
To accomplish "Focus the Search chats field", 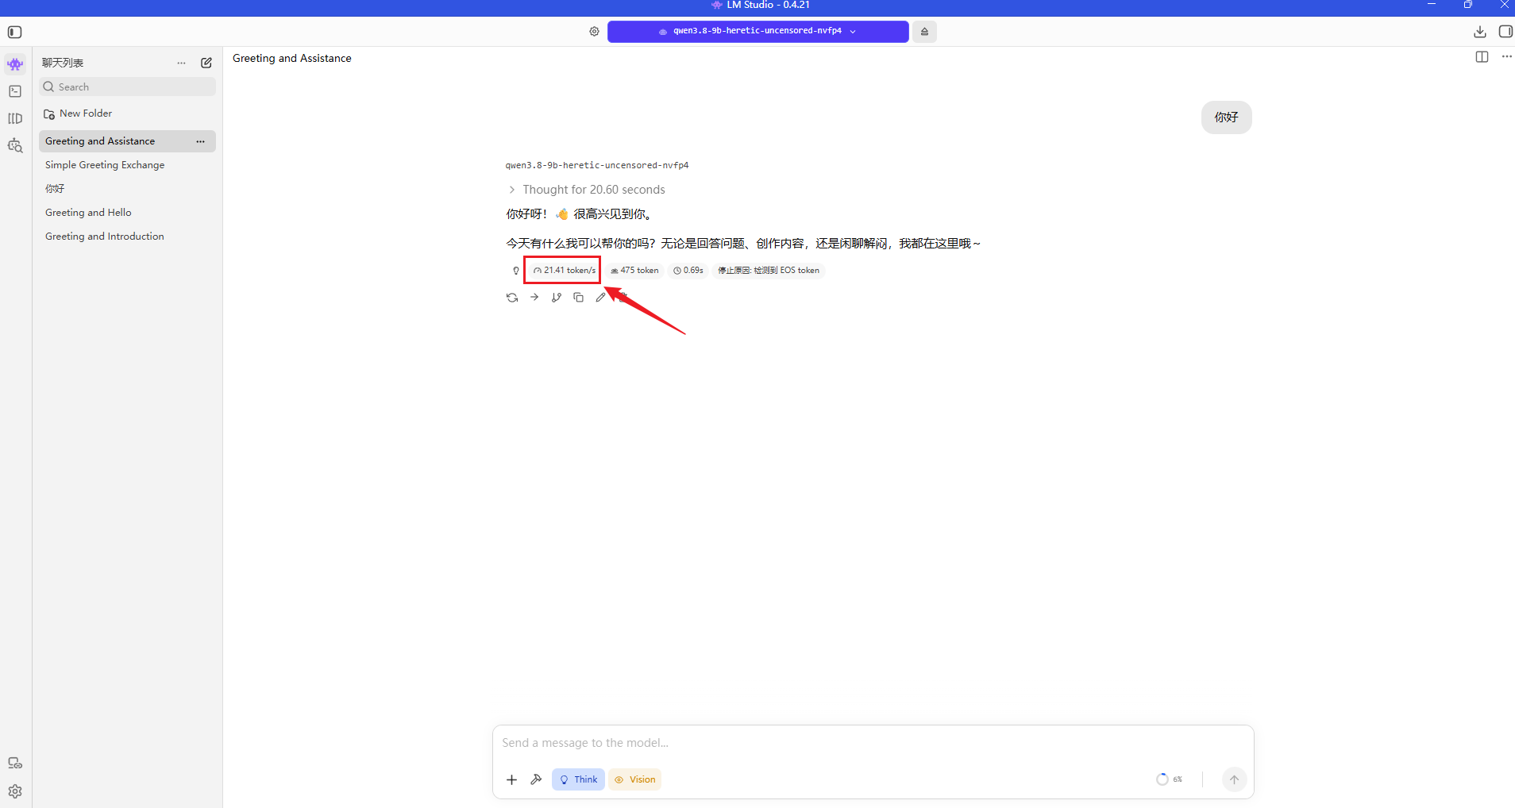I will click(127, 87).
